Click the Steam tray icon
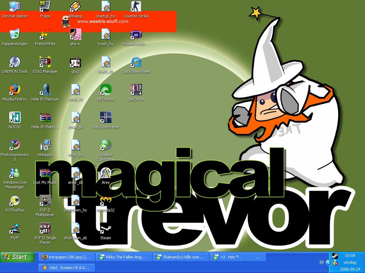The image size is (365, 273). point(335,256)
